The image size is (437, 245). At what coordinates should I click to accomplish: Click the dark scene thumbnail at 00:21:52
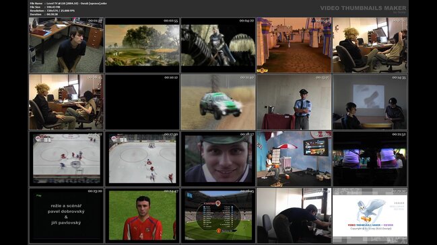[370, 158]
